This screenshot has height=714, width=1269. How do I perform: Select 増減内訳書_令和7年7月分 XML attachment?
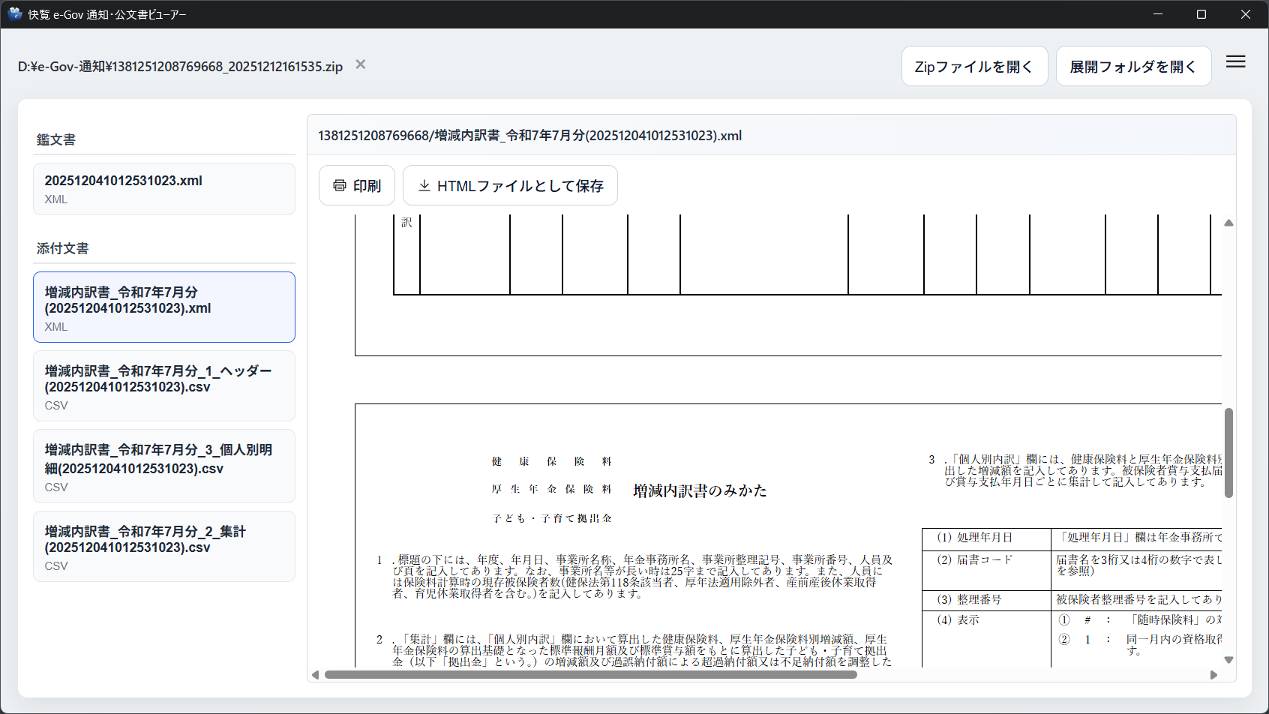[x=163, y=307]
